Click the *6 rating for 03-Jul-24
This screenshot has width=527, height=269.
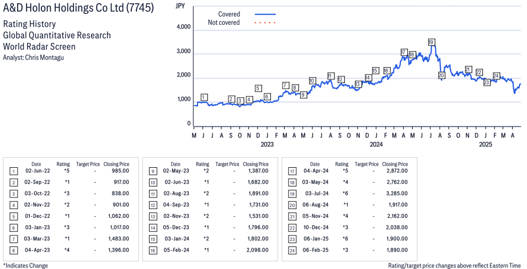pos(345,193)
